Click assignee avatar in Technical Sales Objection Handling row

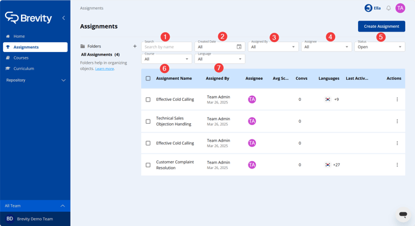251,121
